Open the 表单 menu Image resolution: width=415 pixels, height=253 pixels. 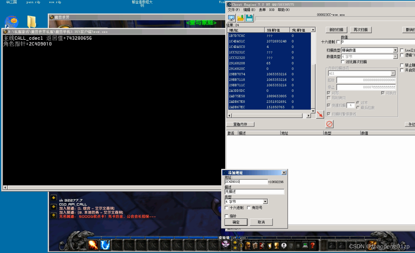point(262,10)
